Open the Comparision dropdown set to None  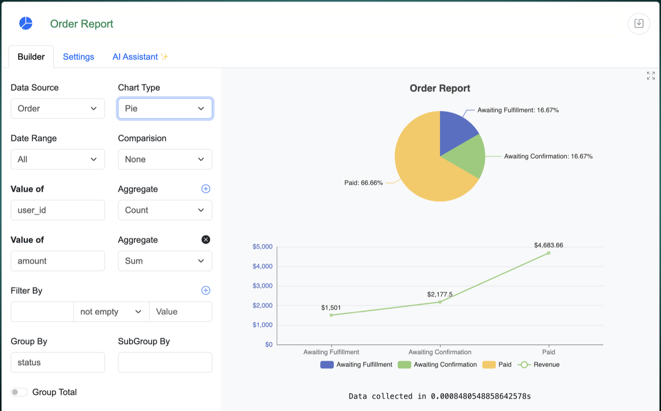(165, 160)
